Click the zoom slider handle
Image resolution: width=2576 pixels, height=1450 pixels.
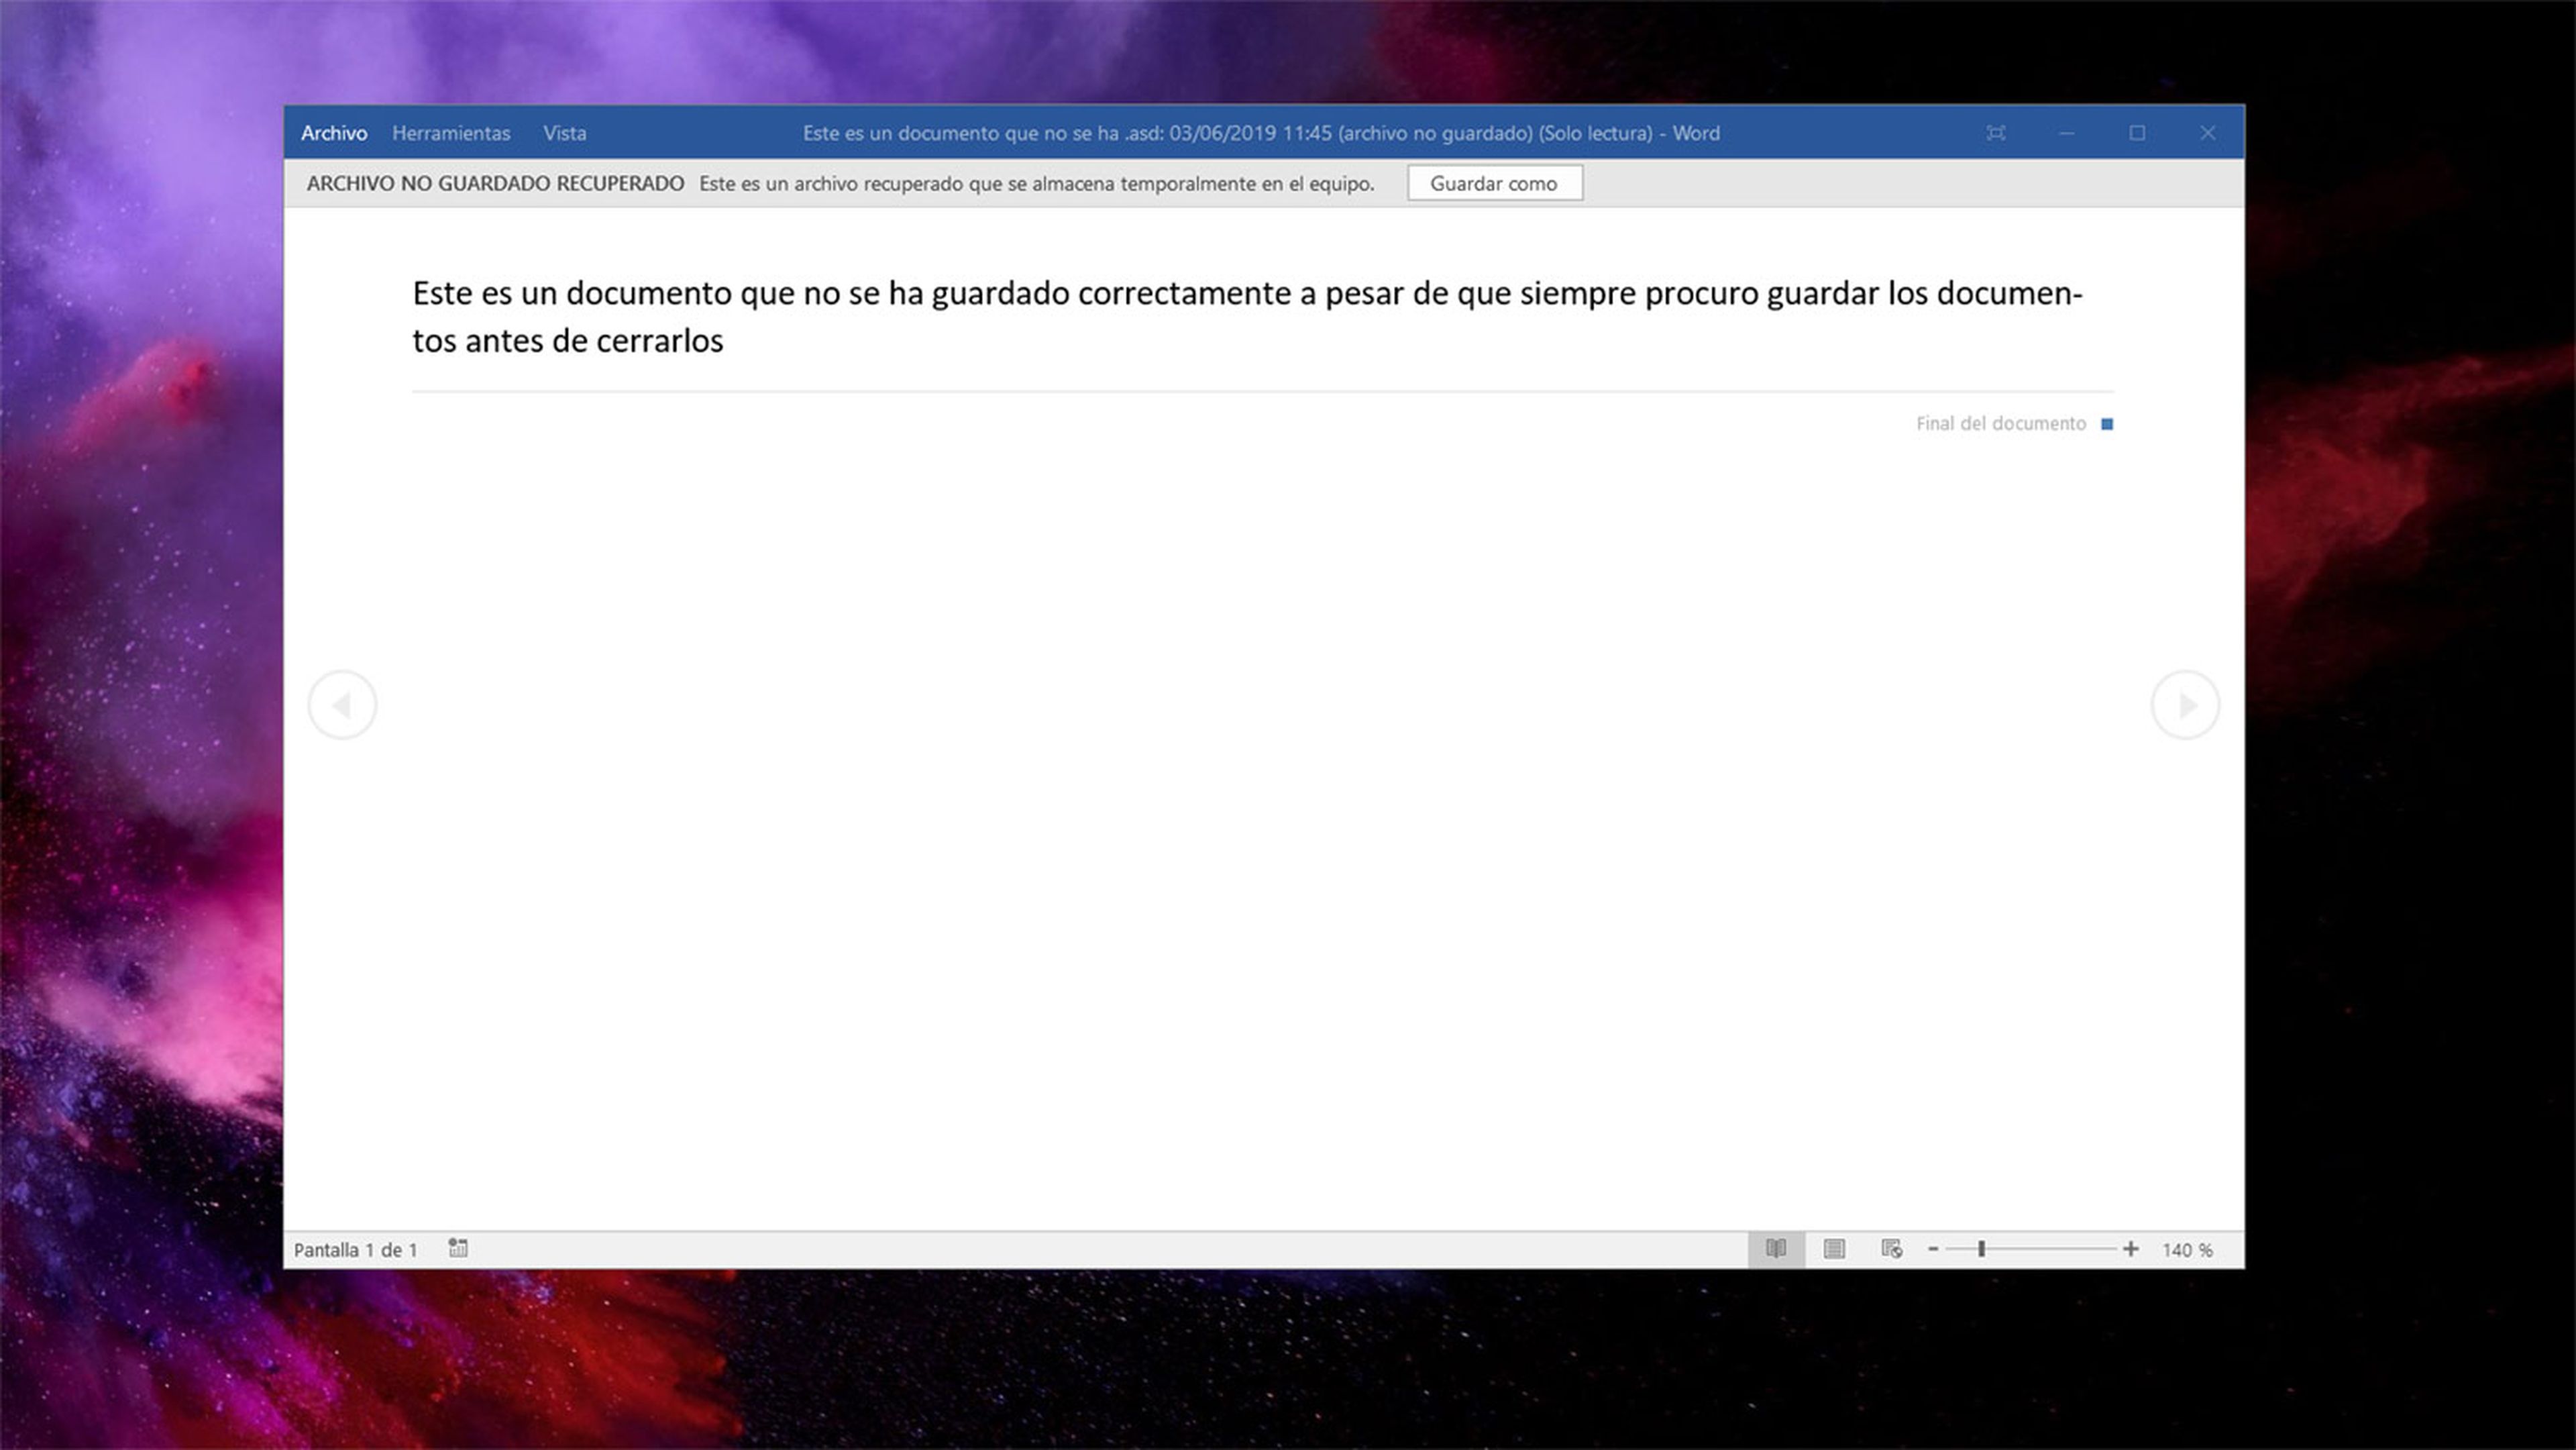(1981, 1249)
